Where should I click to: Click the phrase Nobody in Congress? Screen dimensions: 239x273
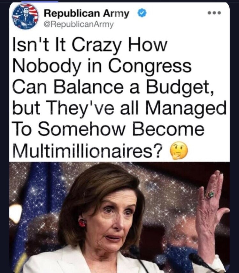pyautogui.click(x=102, y=66)
